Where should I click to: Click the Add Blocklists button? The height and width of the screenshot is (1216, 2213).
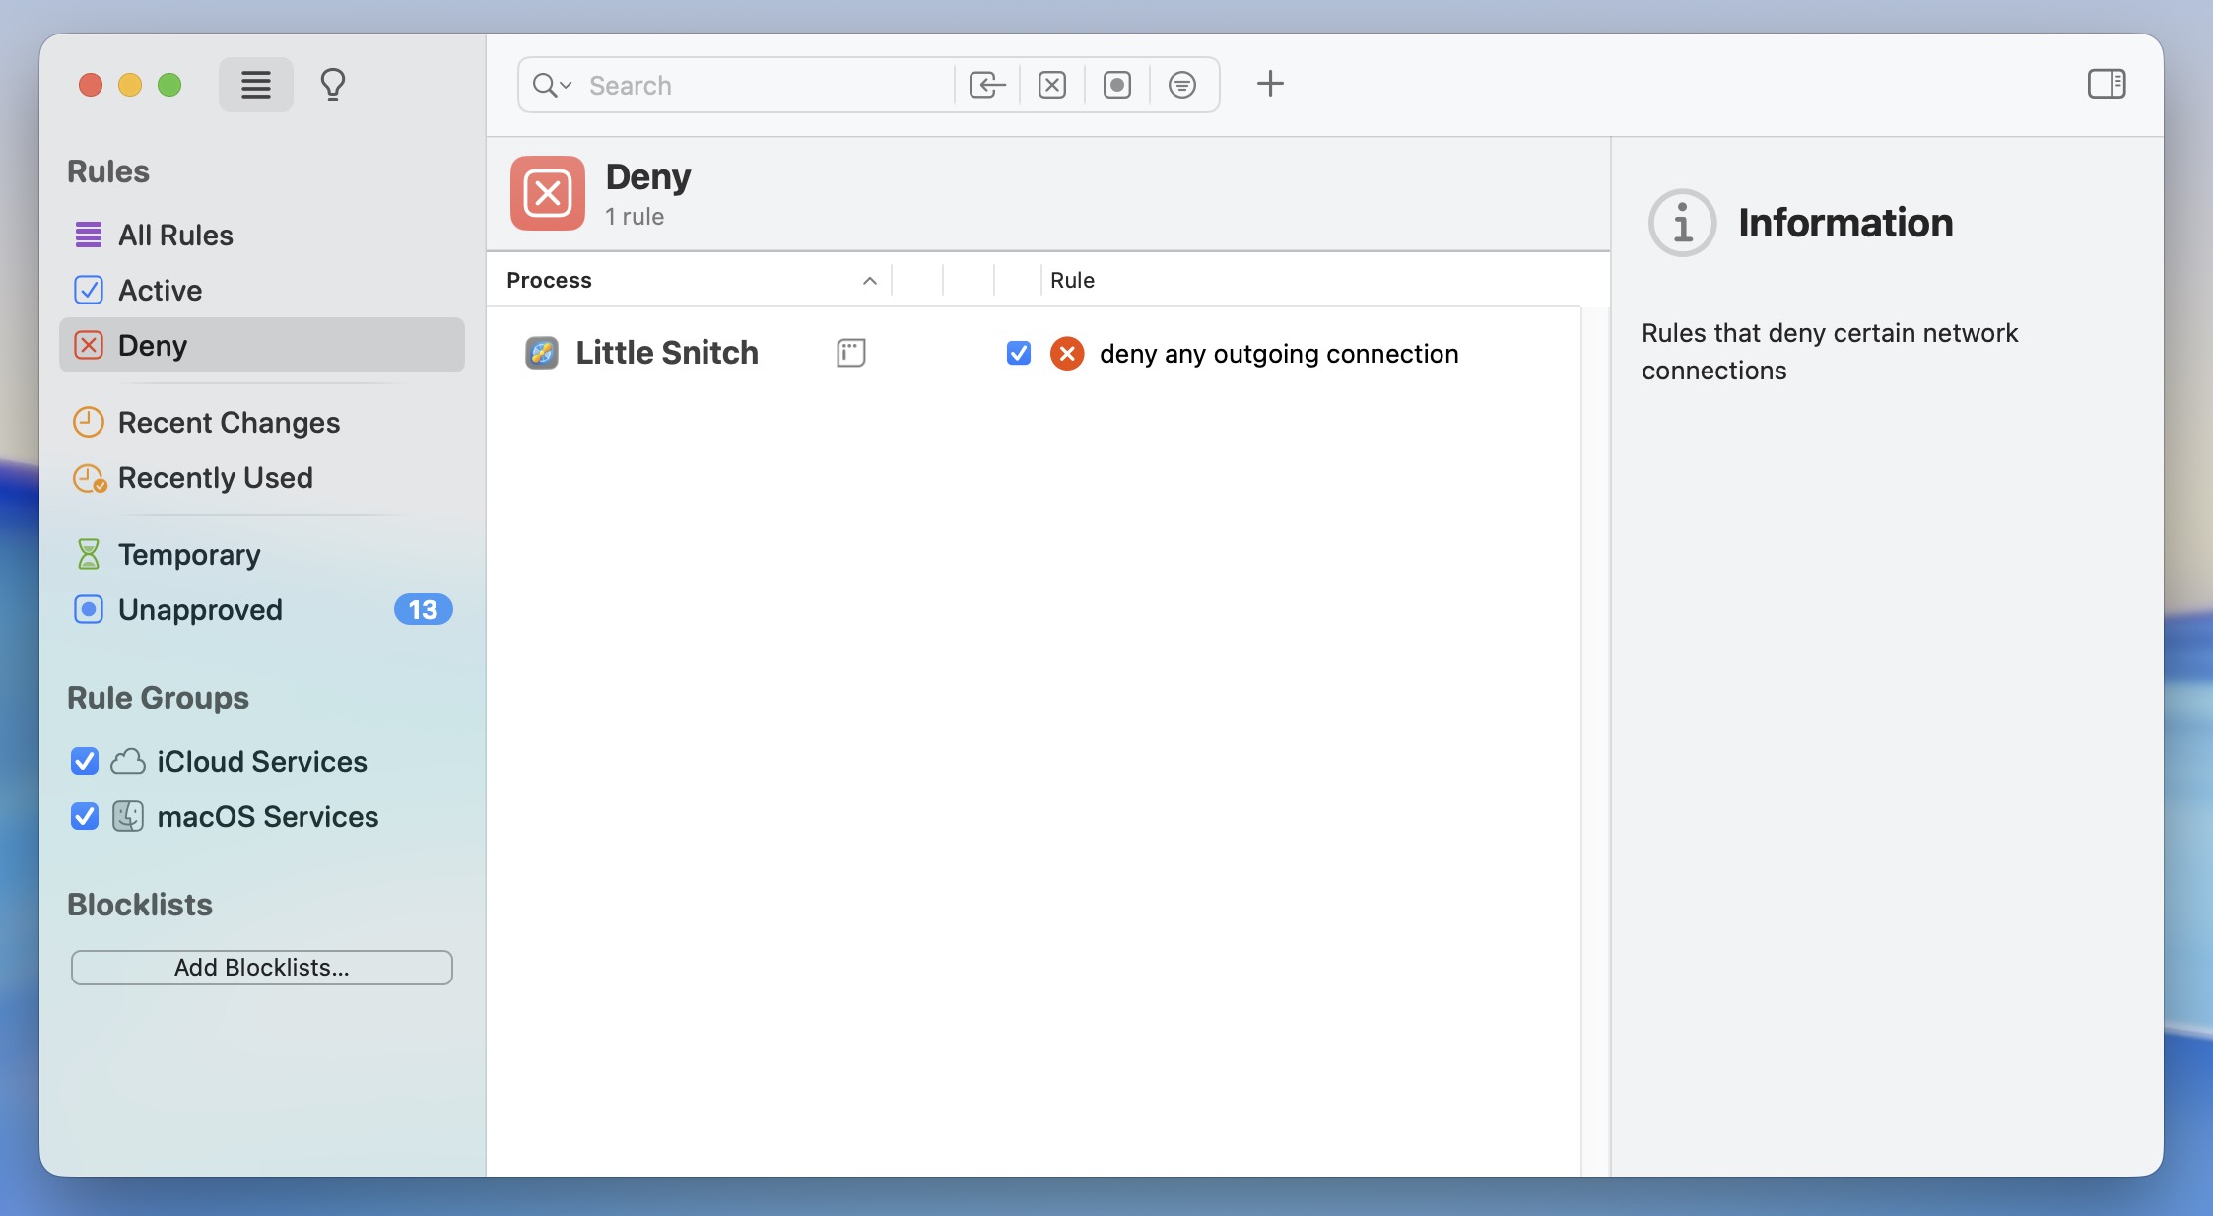261,968
